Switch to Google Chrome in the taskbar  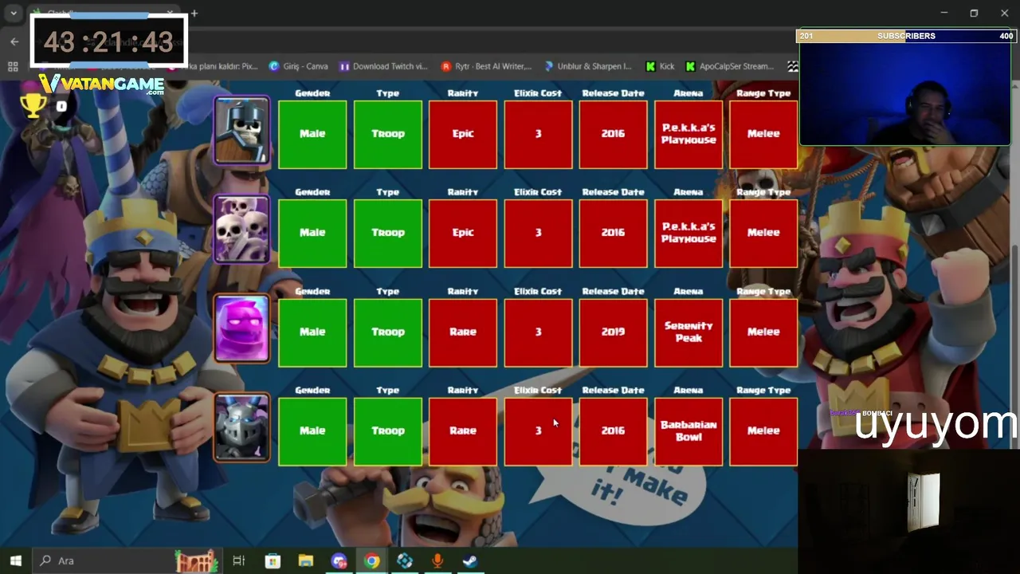coord(372,560)
